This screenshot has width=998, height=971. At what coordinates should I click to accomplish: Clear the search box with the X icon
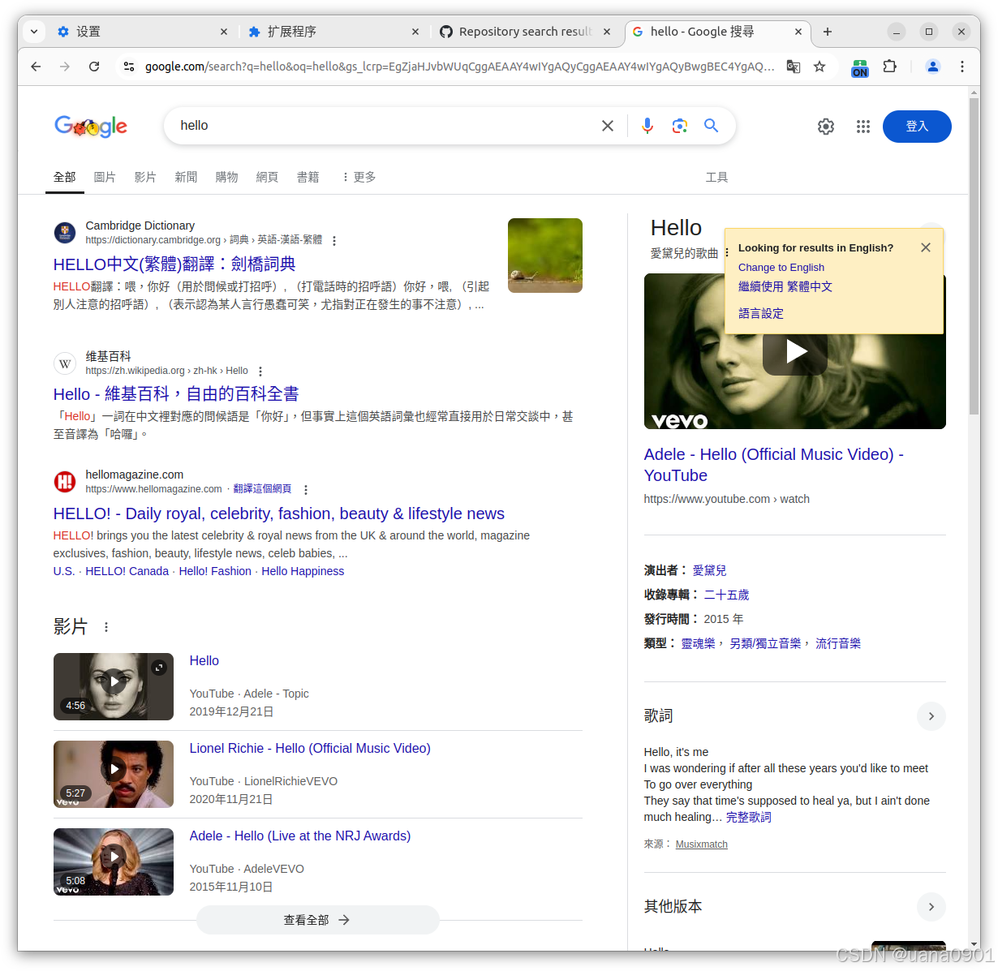point(608,126)
